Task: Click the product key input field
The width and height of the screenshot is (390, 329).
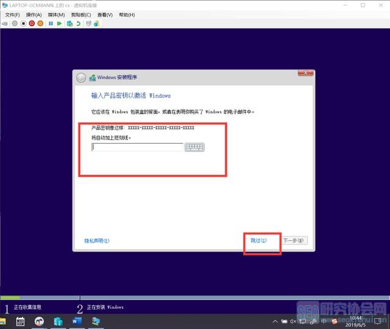Action: coord(137,147)
